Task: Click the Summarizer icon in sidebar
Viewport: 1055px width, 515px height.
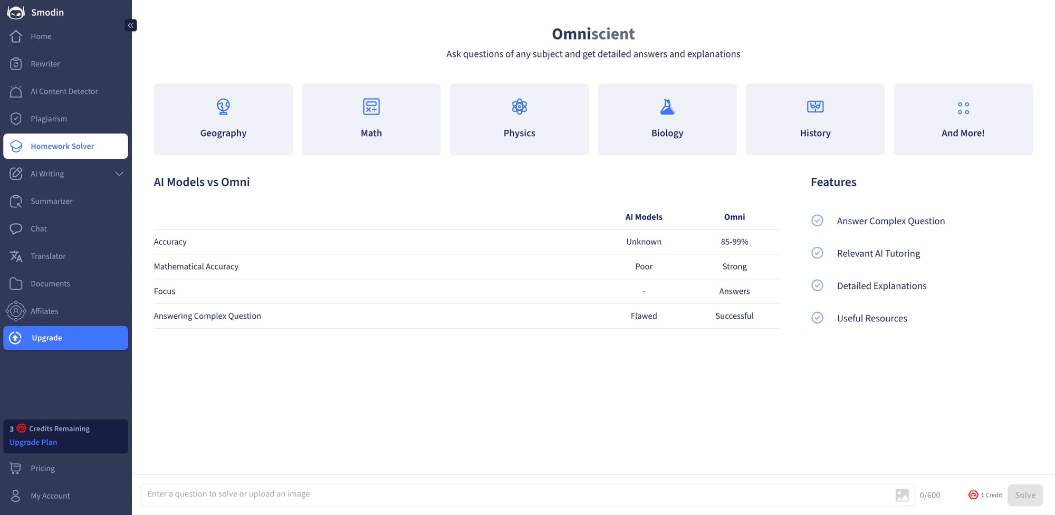Action: [16, 201]
